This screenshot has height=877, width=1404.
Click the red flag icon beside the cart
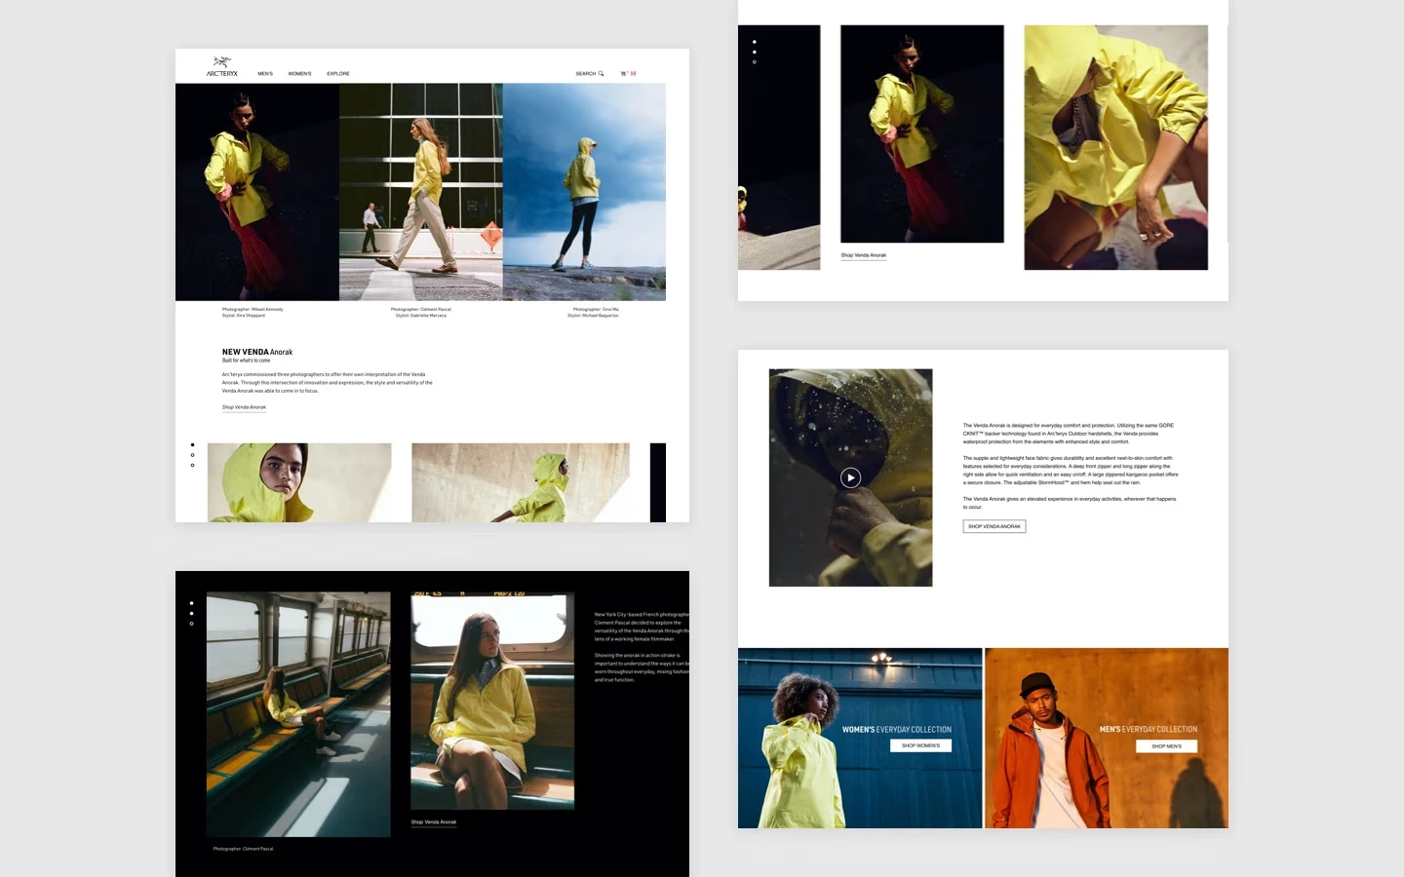pyautogui.click(x=633, y=74)
